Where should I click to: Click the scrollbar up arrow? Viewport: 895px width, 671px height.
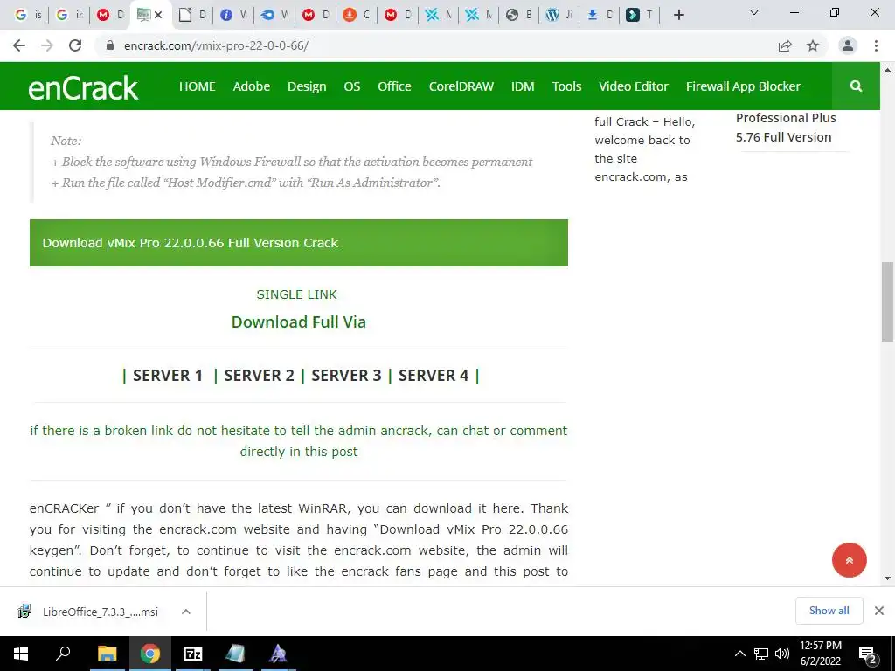[887, 69]
